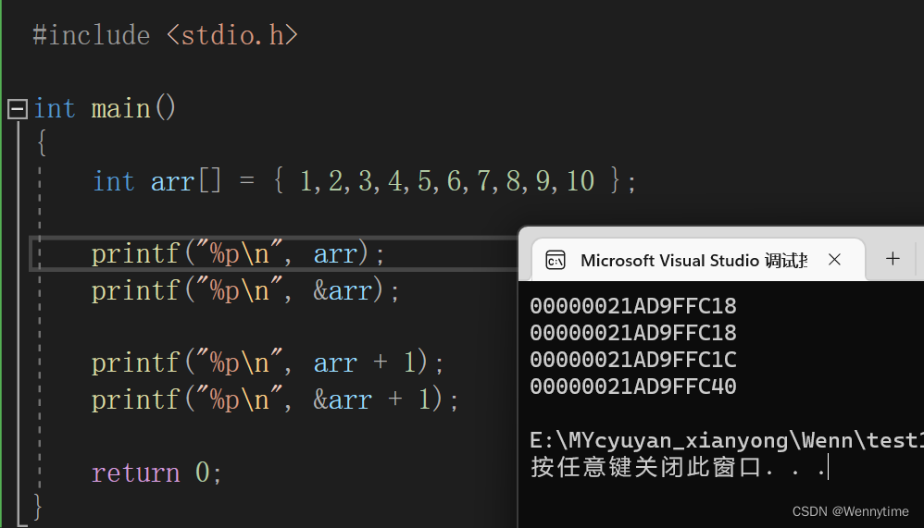Image resolution: width=924 pixels, height=528 pixels.
Task: Click the 按任意键关闭此窗口 prompt line
Action: pyautogui.click(x=678, y=467)
